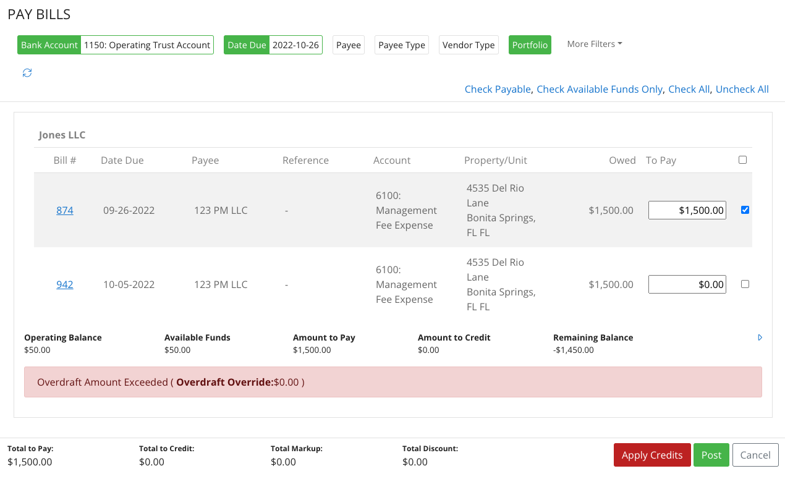The height and width of the screenshot is (479, 785).
Task: Select Uncheck All
Action: (742, 89)
